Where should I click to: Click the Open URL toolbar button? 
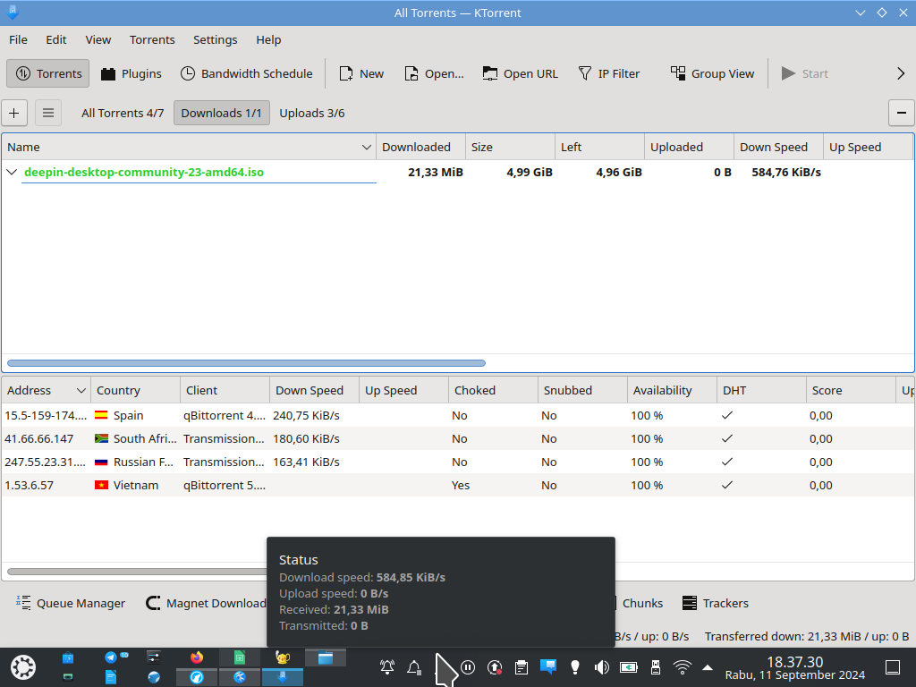[520, 73]
